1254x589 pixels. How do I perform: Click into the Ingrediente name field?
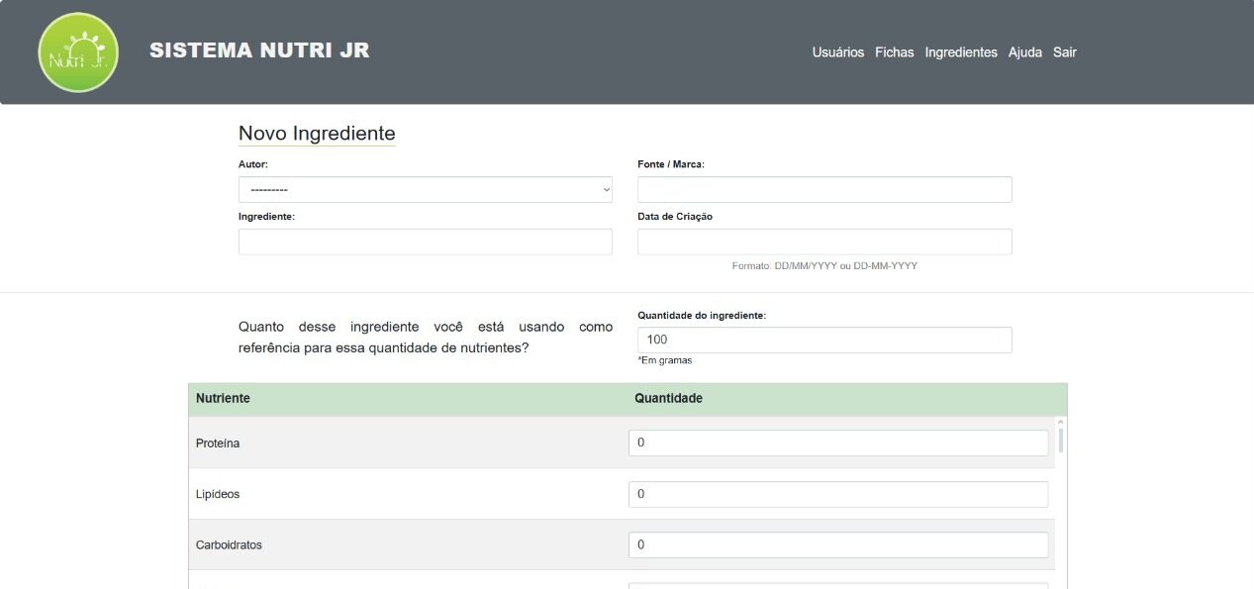tap(425, 242)
